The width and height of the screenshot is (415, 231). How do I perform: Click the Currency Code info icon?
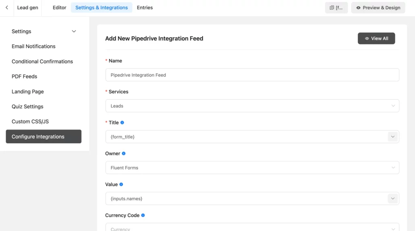pos(143,215)
